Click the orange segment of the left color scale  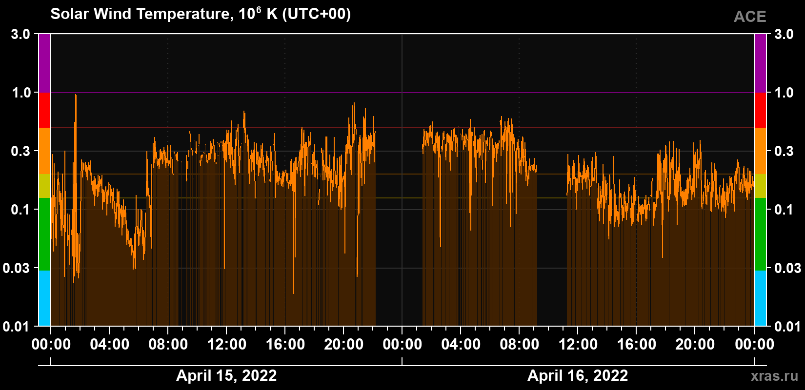(x=44, y=151)
